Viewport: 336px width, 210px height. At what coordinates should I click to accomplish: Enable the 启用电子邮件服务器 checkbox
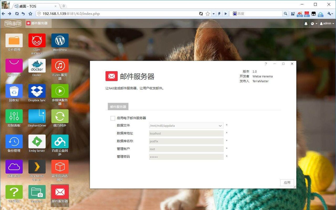[x=113, y=118]
